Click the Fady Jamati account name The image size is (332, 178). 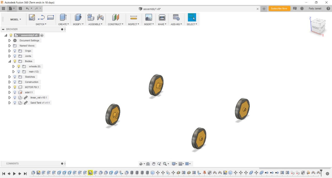point(315,8)
